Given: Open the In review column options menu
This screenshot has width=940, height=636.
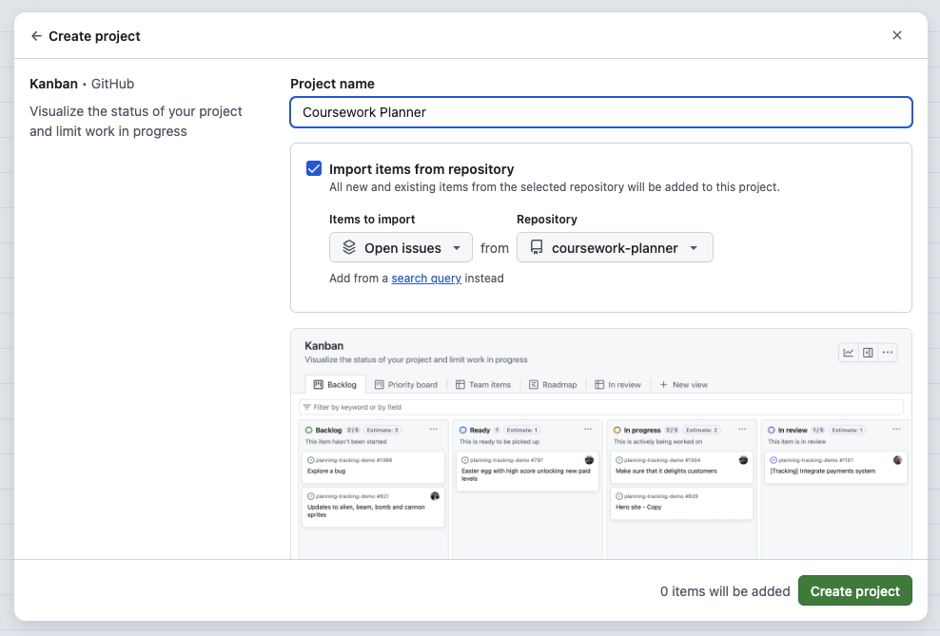Looking at the screenshot, I should [896, 430].
